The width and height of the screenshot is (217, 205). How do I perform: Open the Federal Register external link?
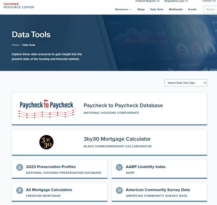tap(147, 1)
